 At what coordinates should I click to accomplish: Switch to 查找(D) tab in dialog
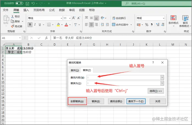[75, 70]
